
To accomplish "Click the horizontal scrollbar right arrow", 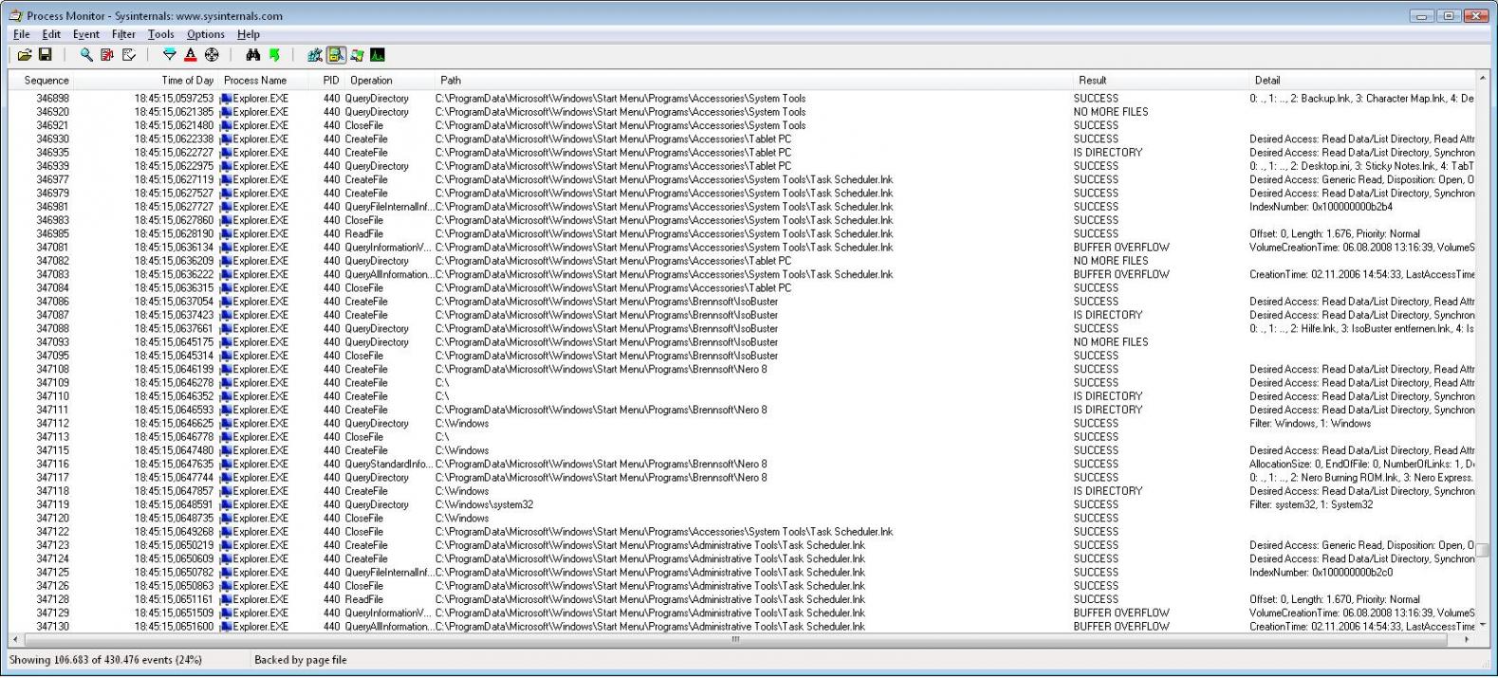I will click(1467, 640).
